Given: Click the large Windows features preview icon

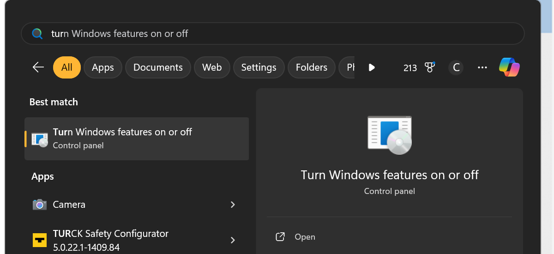Looking at the screenshot, I should click(390, 134).
